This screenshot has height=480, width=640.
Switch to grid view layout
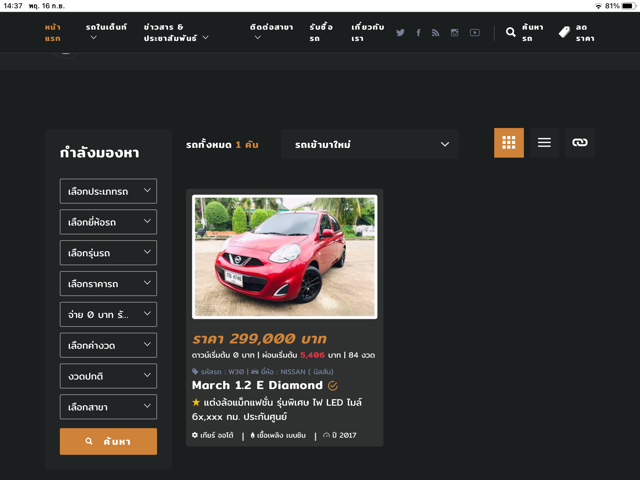[x=509, y=143]
